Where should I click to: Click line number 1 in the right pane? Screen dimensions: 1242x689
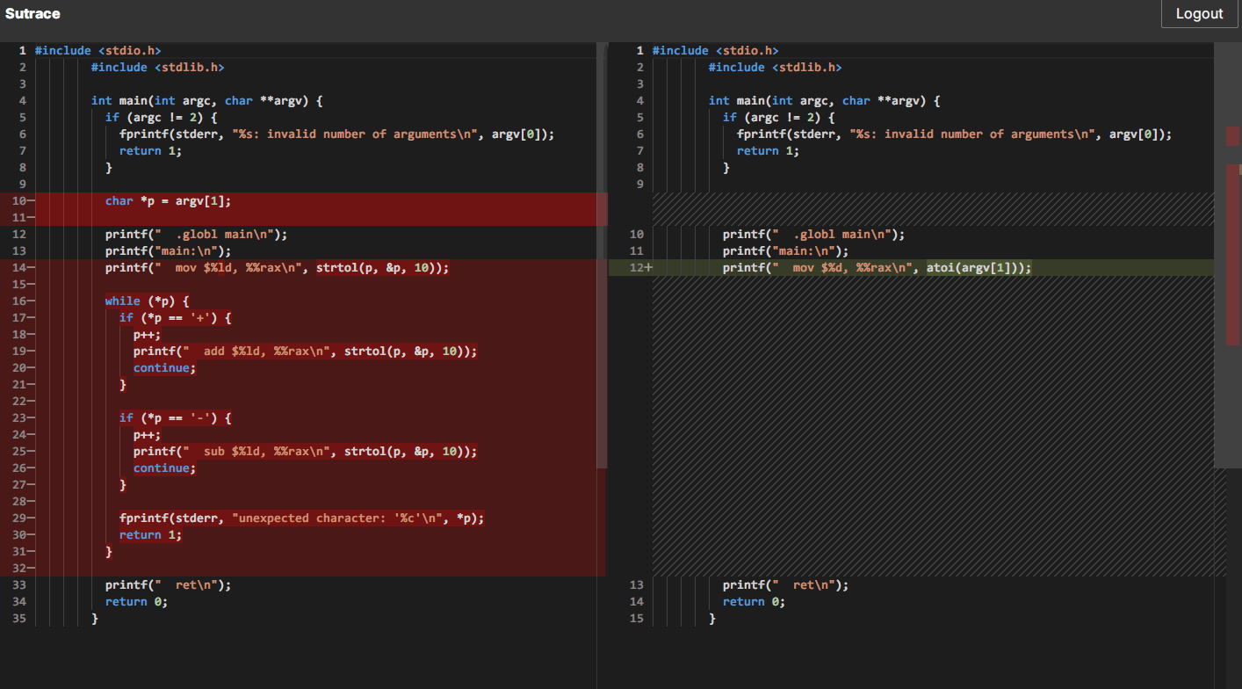(638, 50)
